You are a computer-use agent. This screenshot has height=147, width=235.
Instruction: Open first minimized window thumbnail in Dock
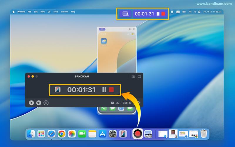click(163, 134)
